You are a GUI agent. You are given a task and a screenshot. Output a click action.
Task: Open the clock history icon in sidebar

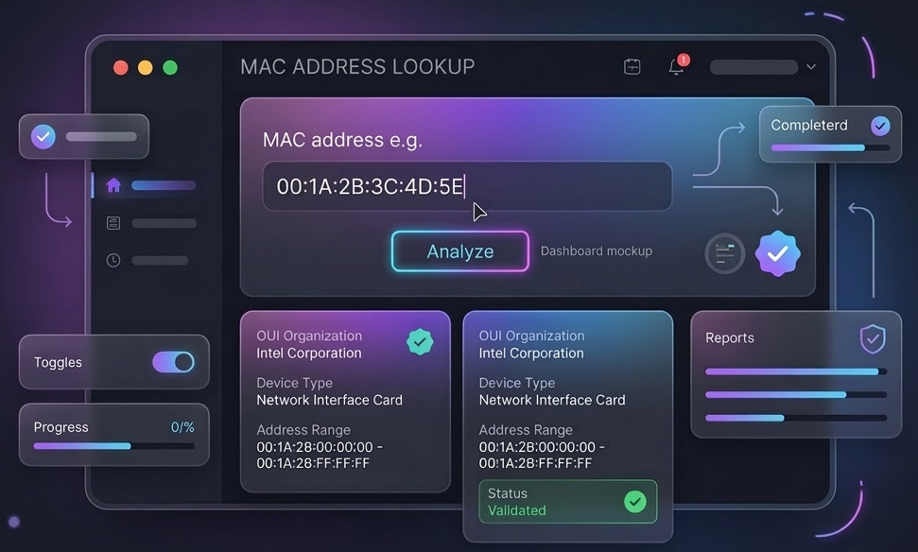coord(113,260)
